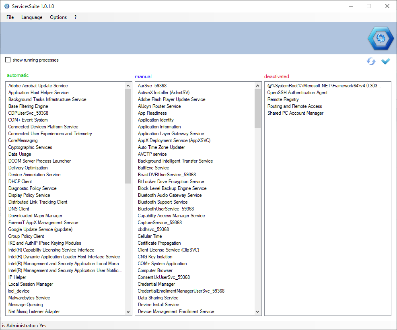Select BattlEye Service
This screenshot has width=397, height=330.
[153, 168]
